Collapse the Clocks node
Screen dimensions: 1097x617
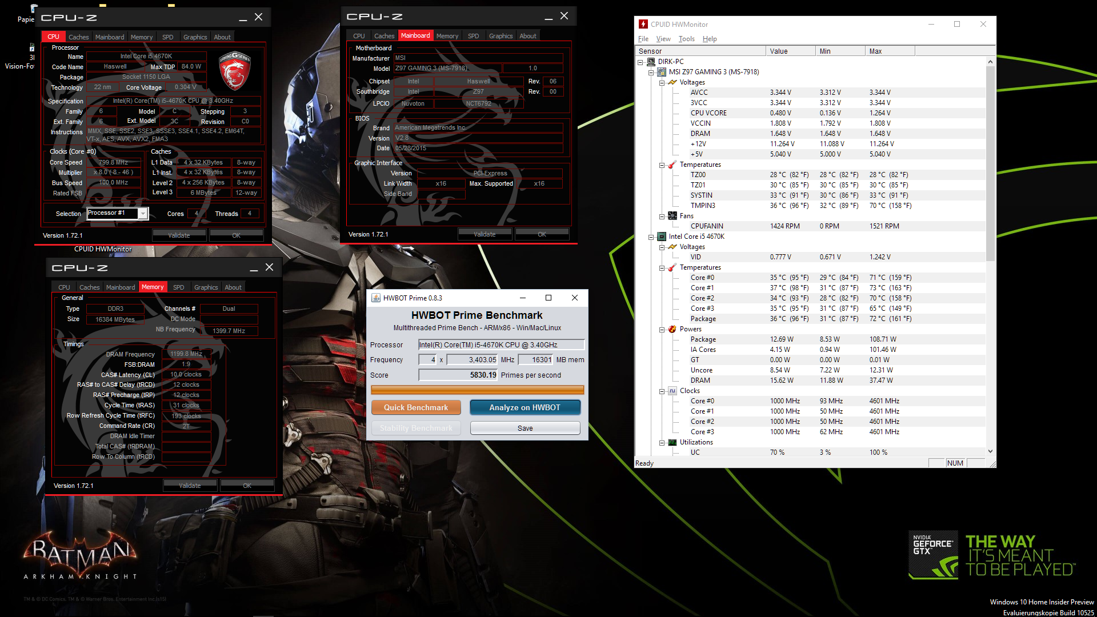662,391
